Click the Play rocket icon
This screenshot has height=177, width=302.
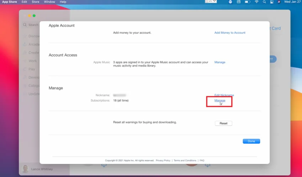click(25, 69)
